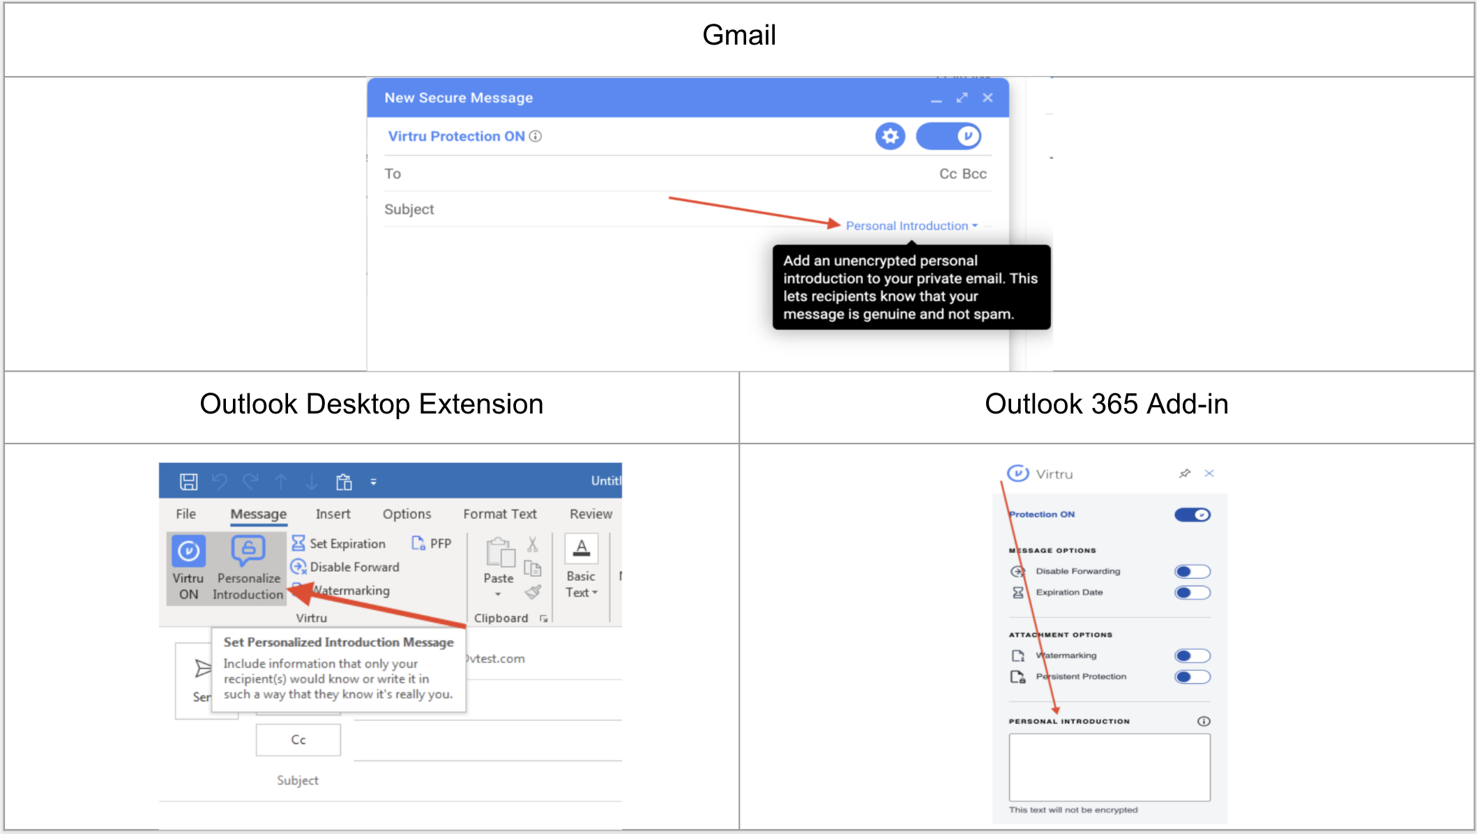Click the Cut scissors icon

tap(533, 544)
